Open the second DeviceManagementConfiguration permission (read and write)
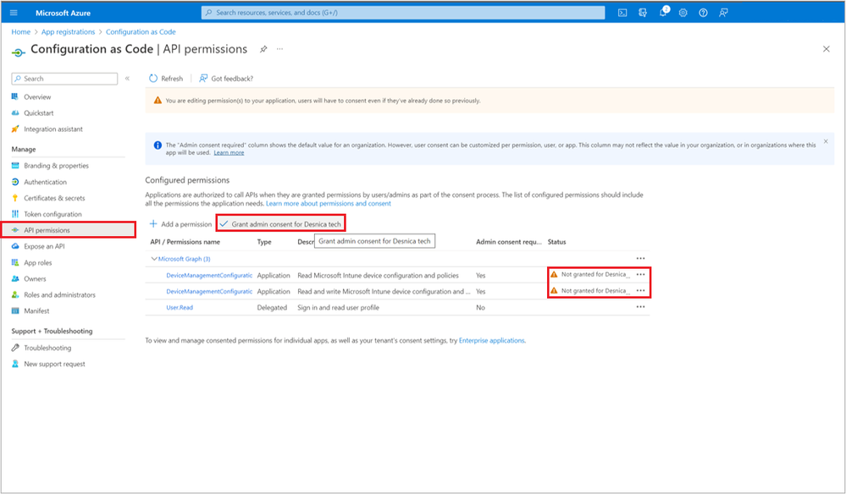Viewport: 846px width, 494px height. (209, 292)
